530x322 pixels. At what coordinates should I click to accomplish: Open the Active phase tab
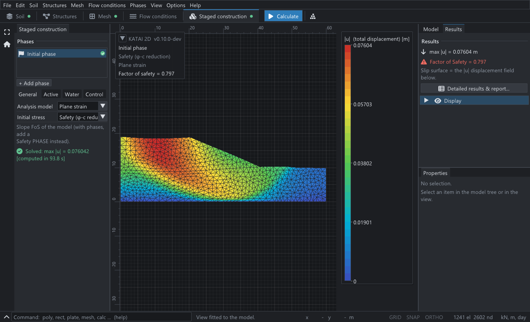tap(51, 94)
